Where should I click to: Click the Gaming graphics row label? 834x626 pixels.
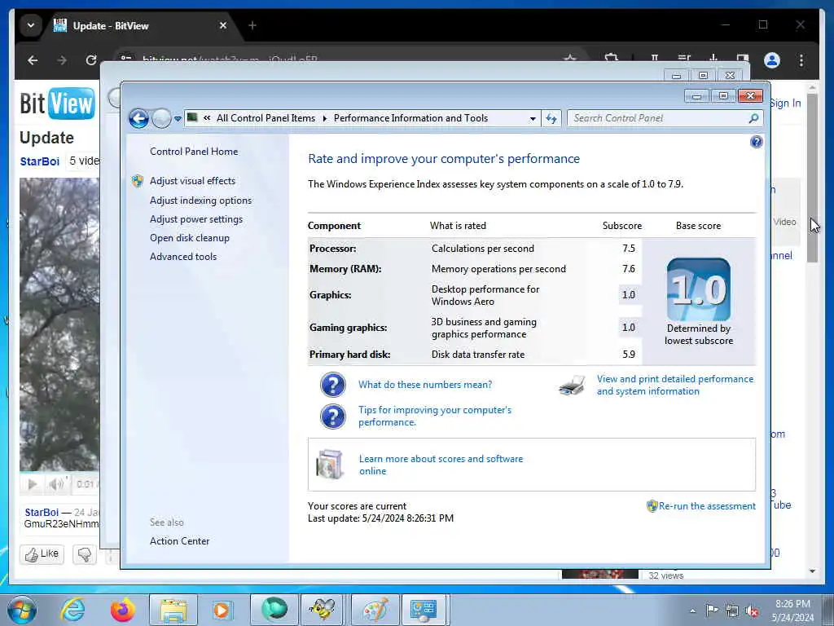(348, 328)
